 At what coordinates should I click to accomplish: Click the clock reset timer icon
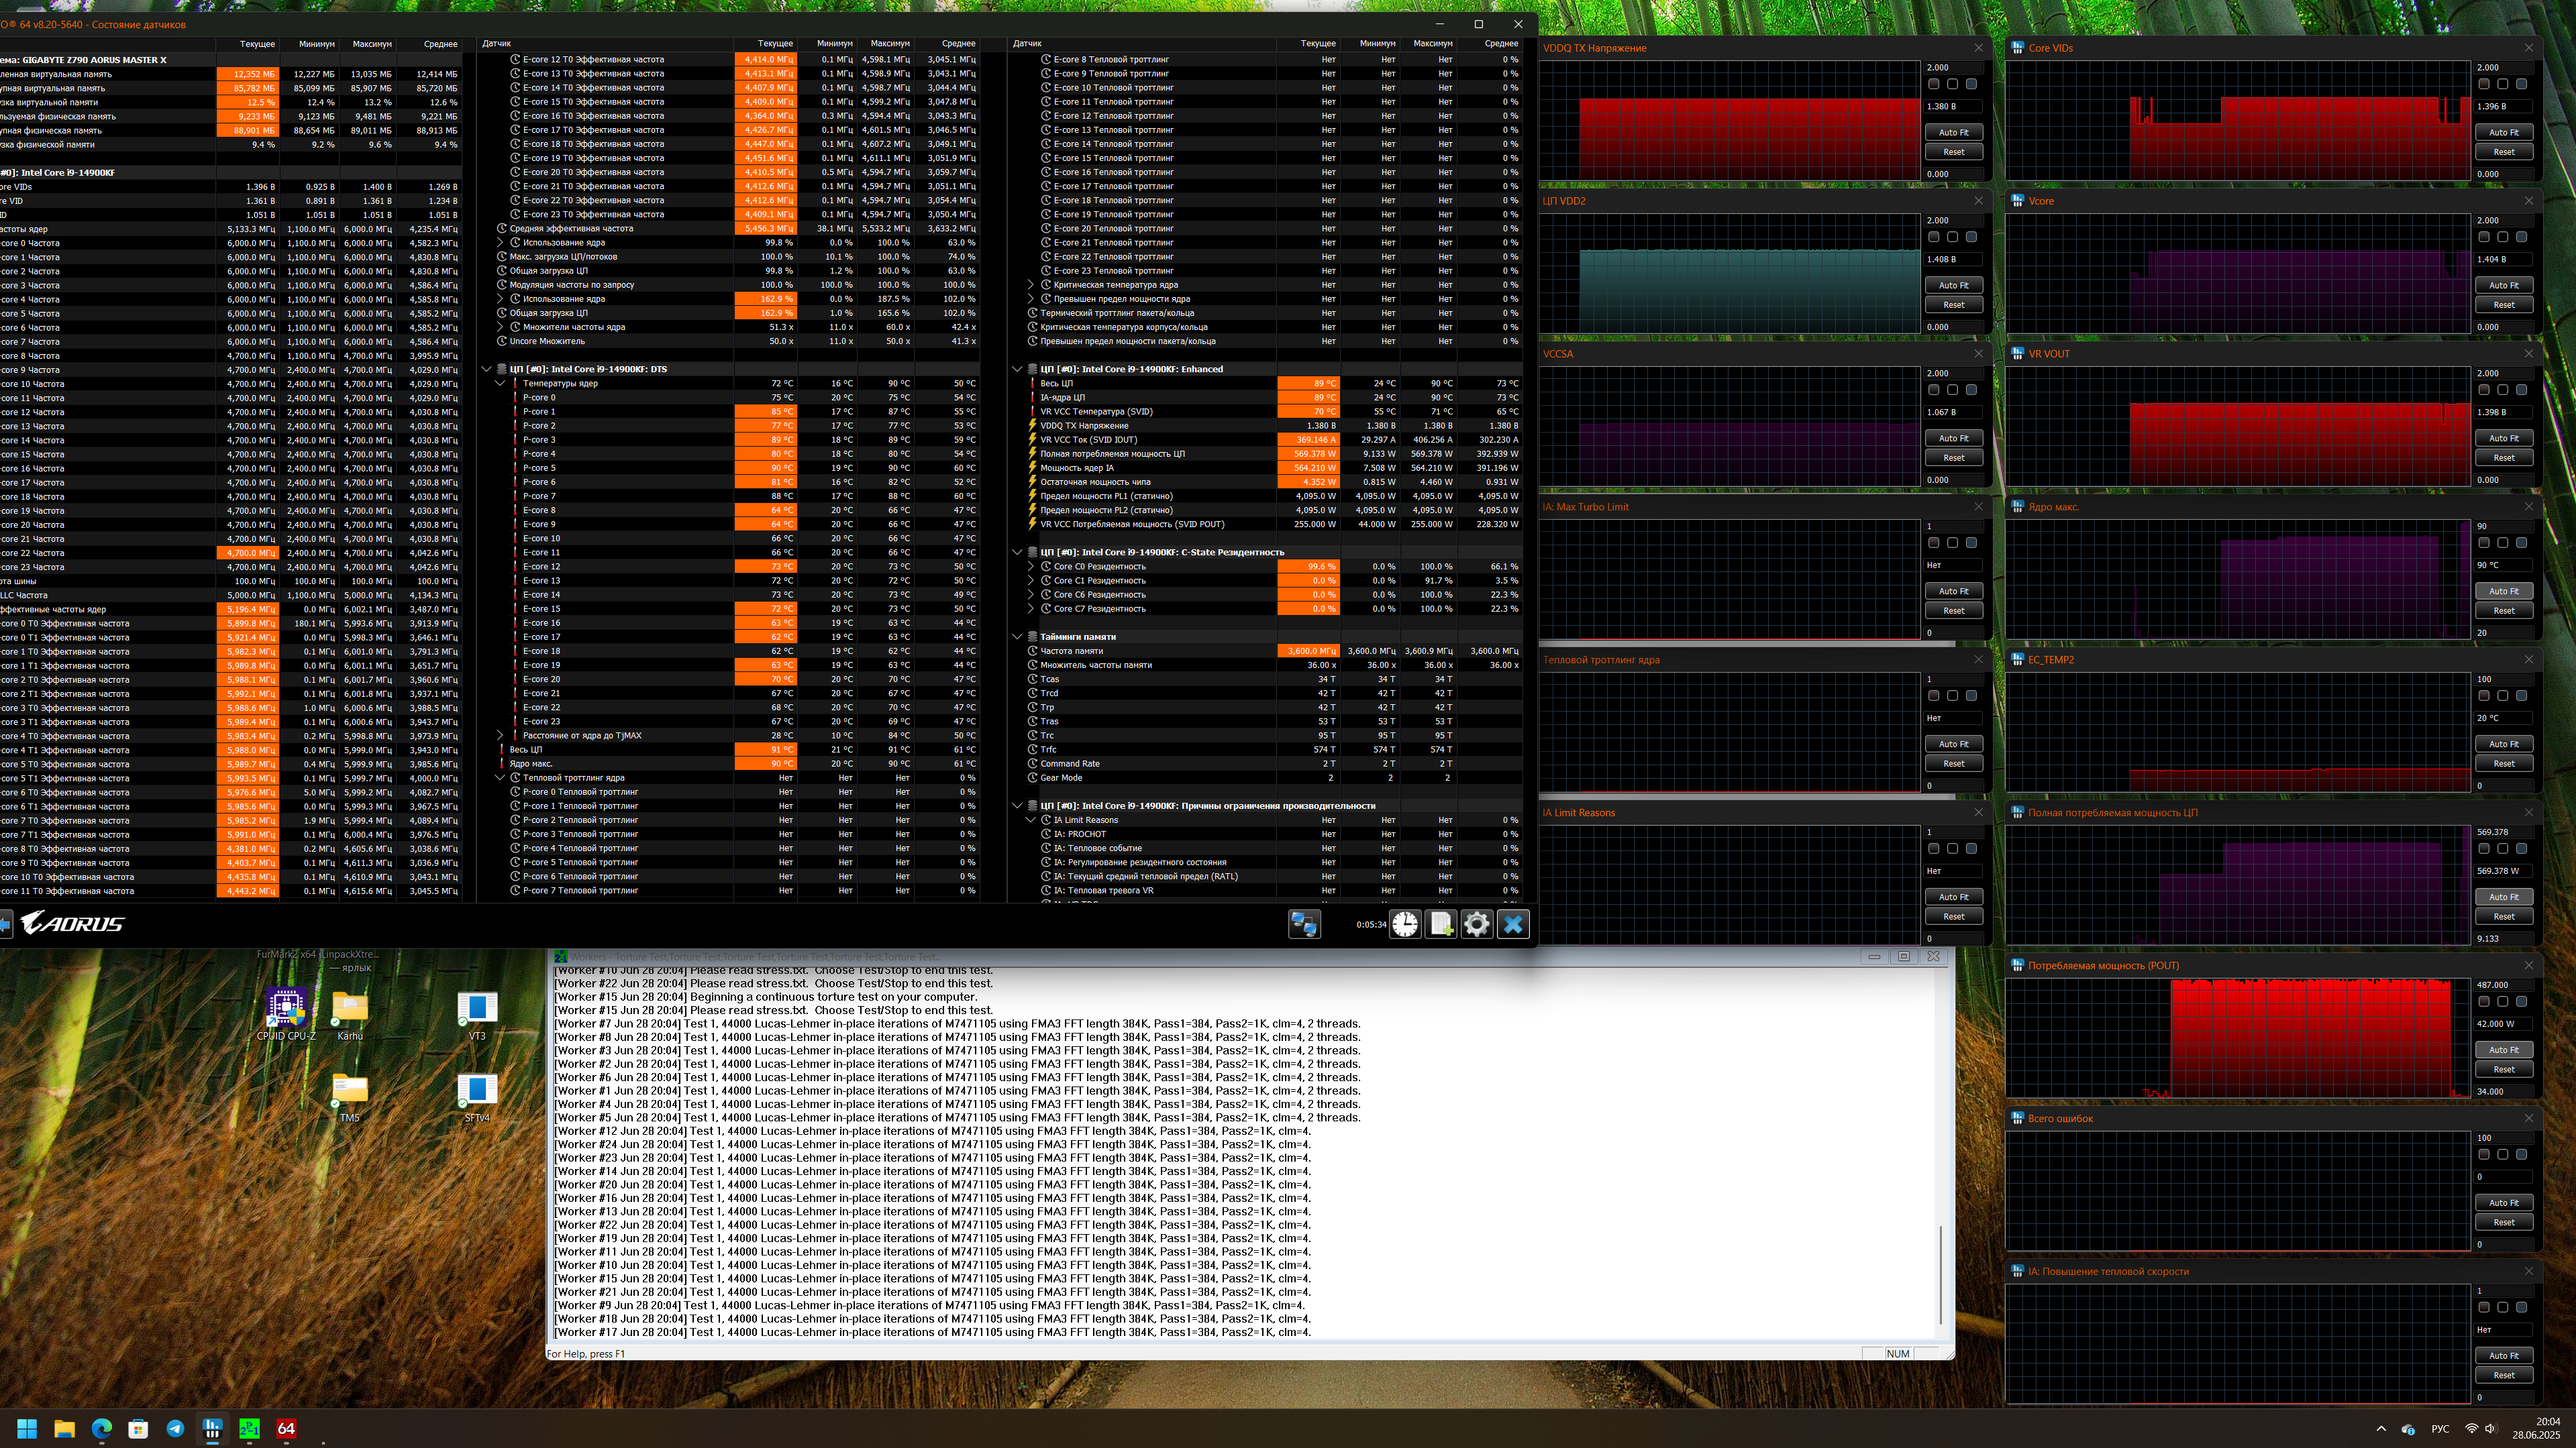click(1405, 924)
